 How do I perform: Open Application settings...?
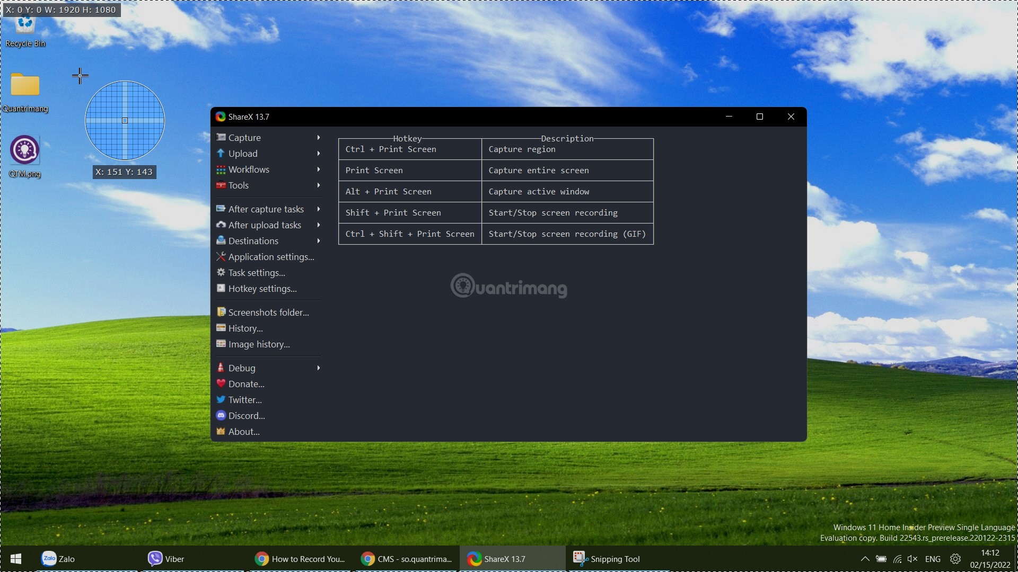pyautogui.click(x=270, y=257)
